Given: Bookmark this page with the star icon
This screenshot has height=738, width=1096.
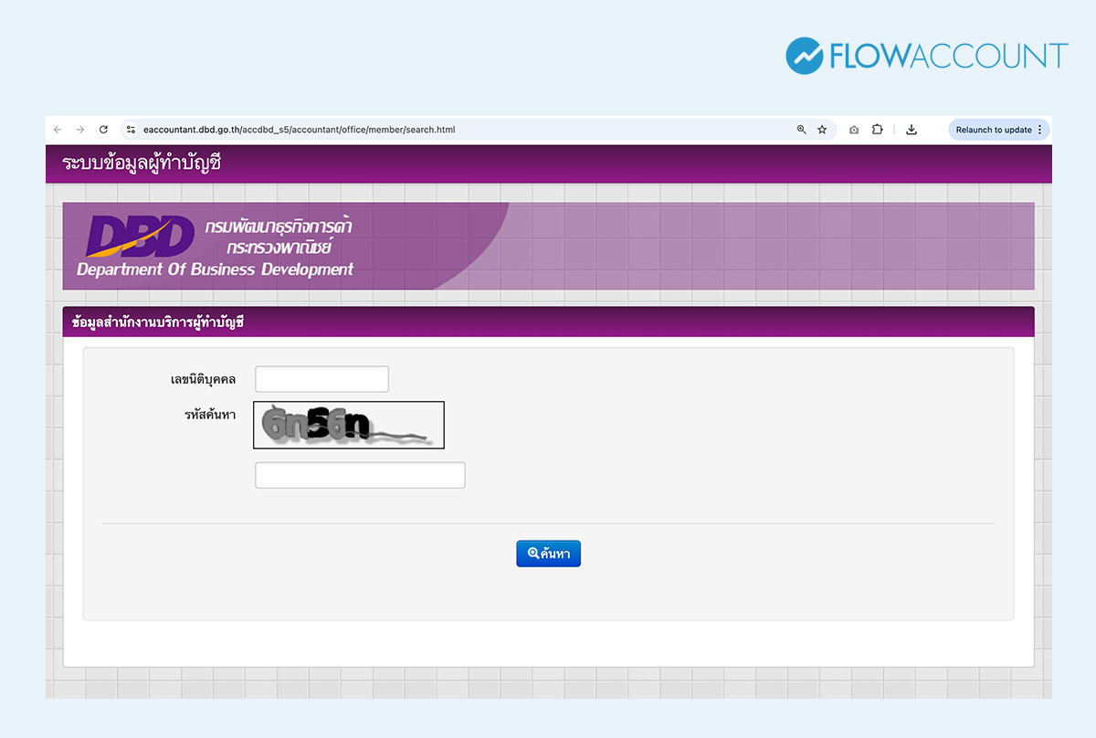Looking at the screenshot, I should pos(822,130).
